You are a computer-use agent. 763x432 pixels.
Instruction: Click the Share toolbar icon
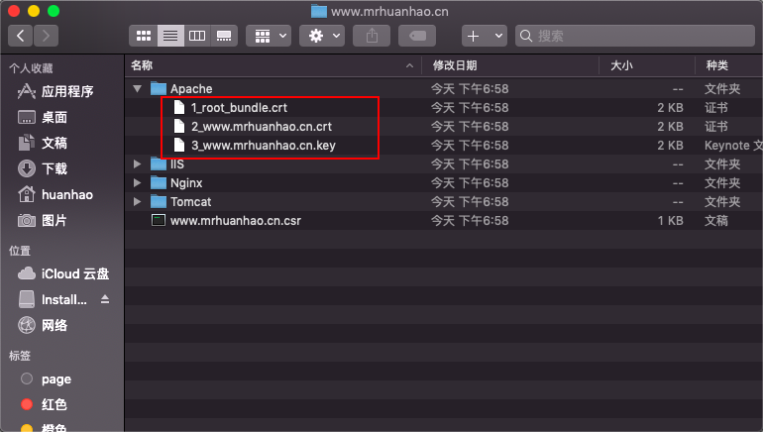(373, 36)
